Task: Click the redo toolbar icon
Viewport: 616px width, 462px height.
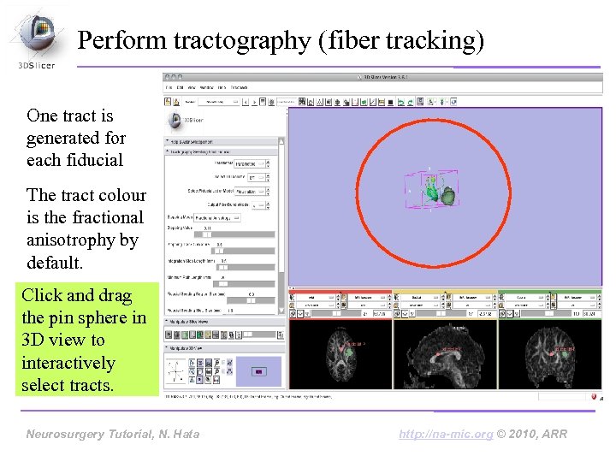Action: [410, 102]
